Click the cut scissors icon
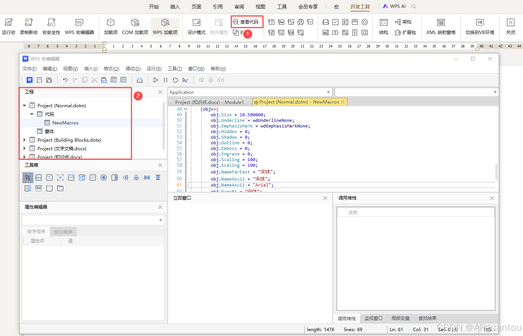523x336 pixels. 94,80
